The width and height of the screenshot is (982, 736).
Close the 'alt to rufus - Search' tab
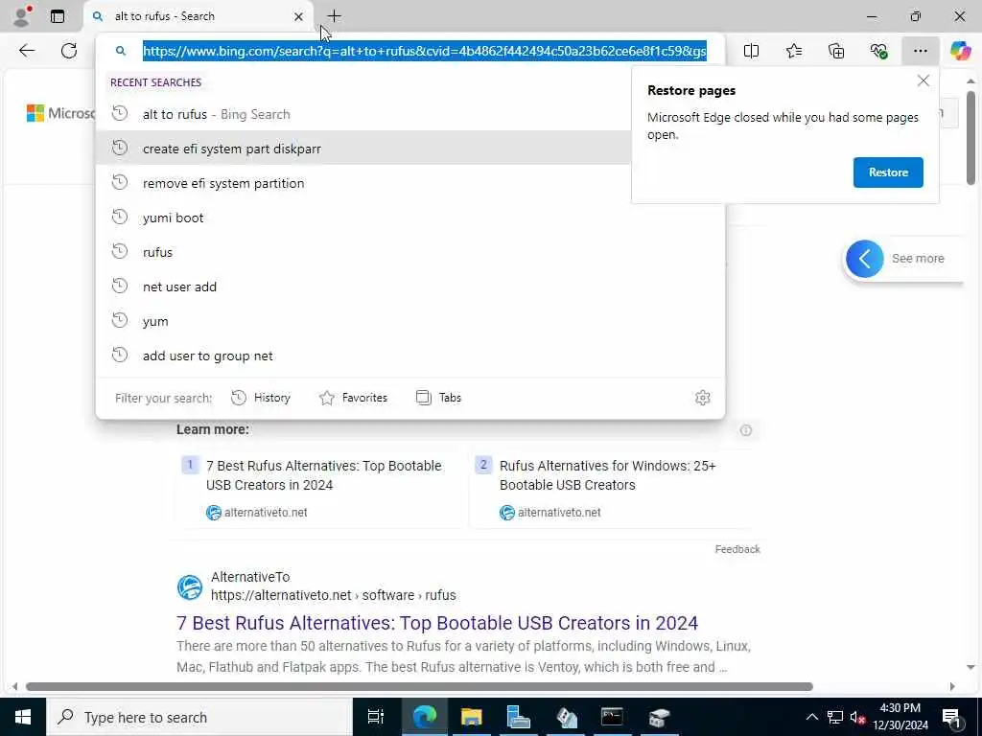(x=299, y=17)
